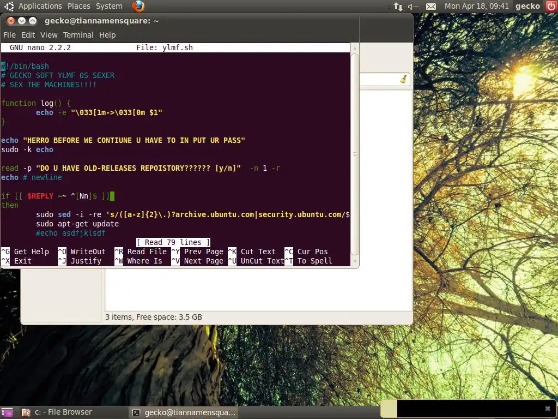Open the mail messaging indicator
The image size is (558, 419).
[431, 7]
